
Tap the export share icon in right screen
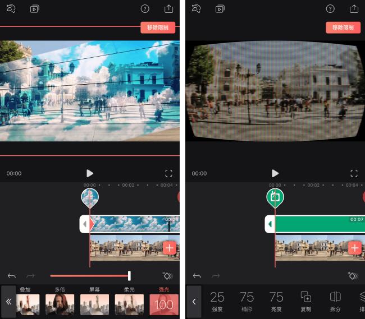[x=354, y=8]
